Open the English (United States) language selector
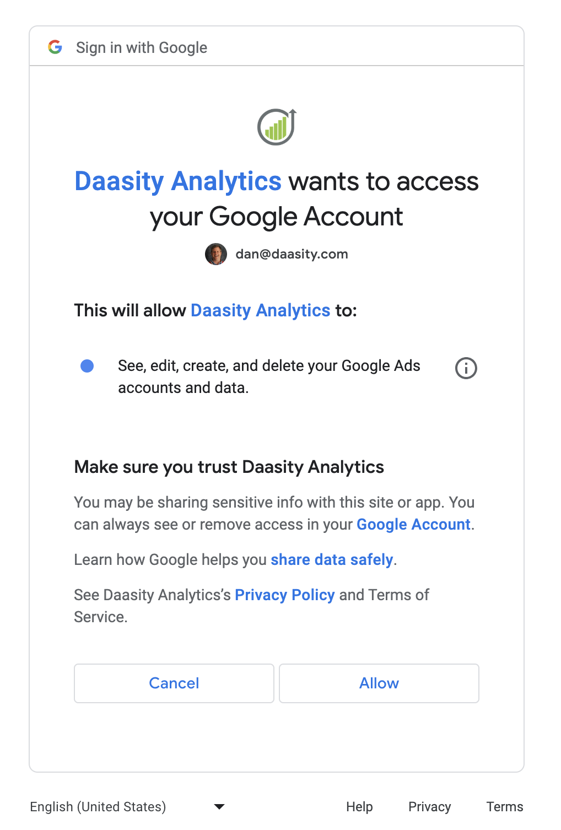 pyautogui.click(x=98, y=807)
